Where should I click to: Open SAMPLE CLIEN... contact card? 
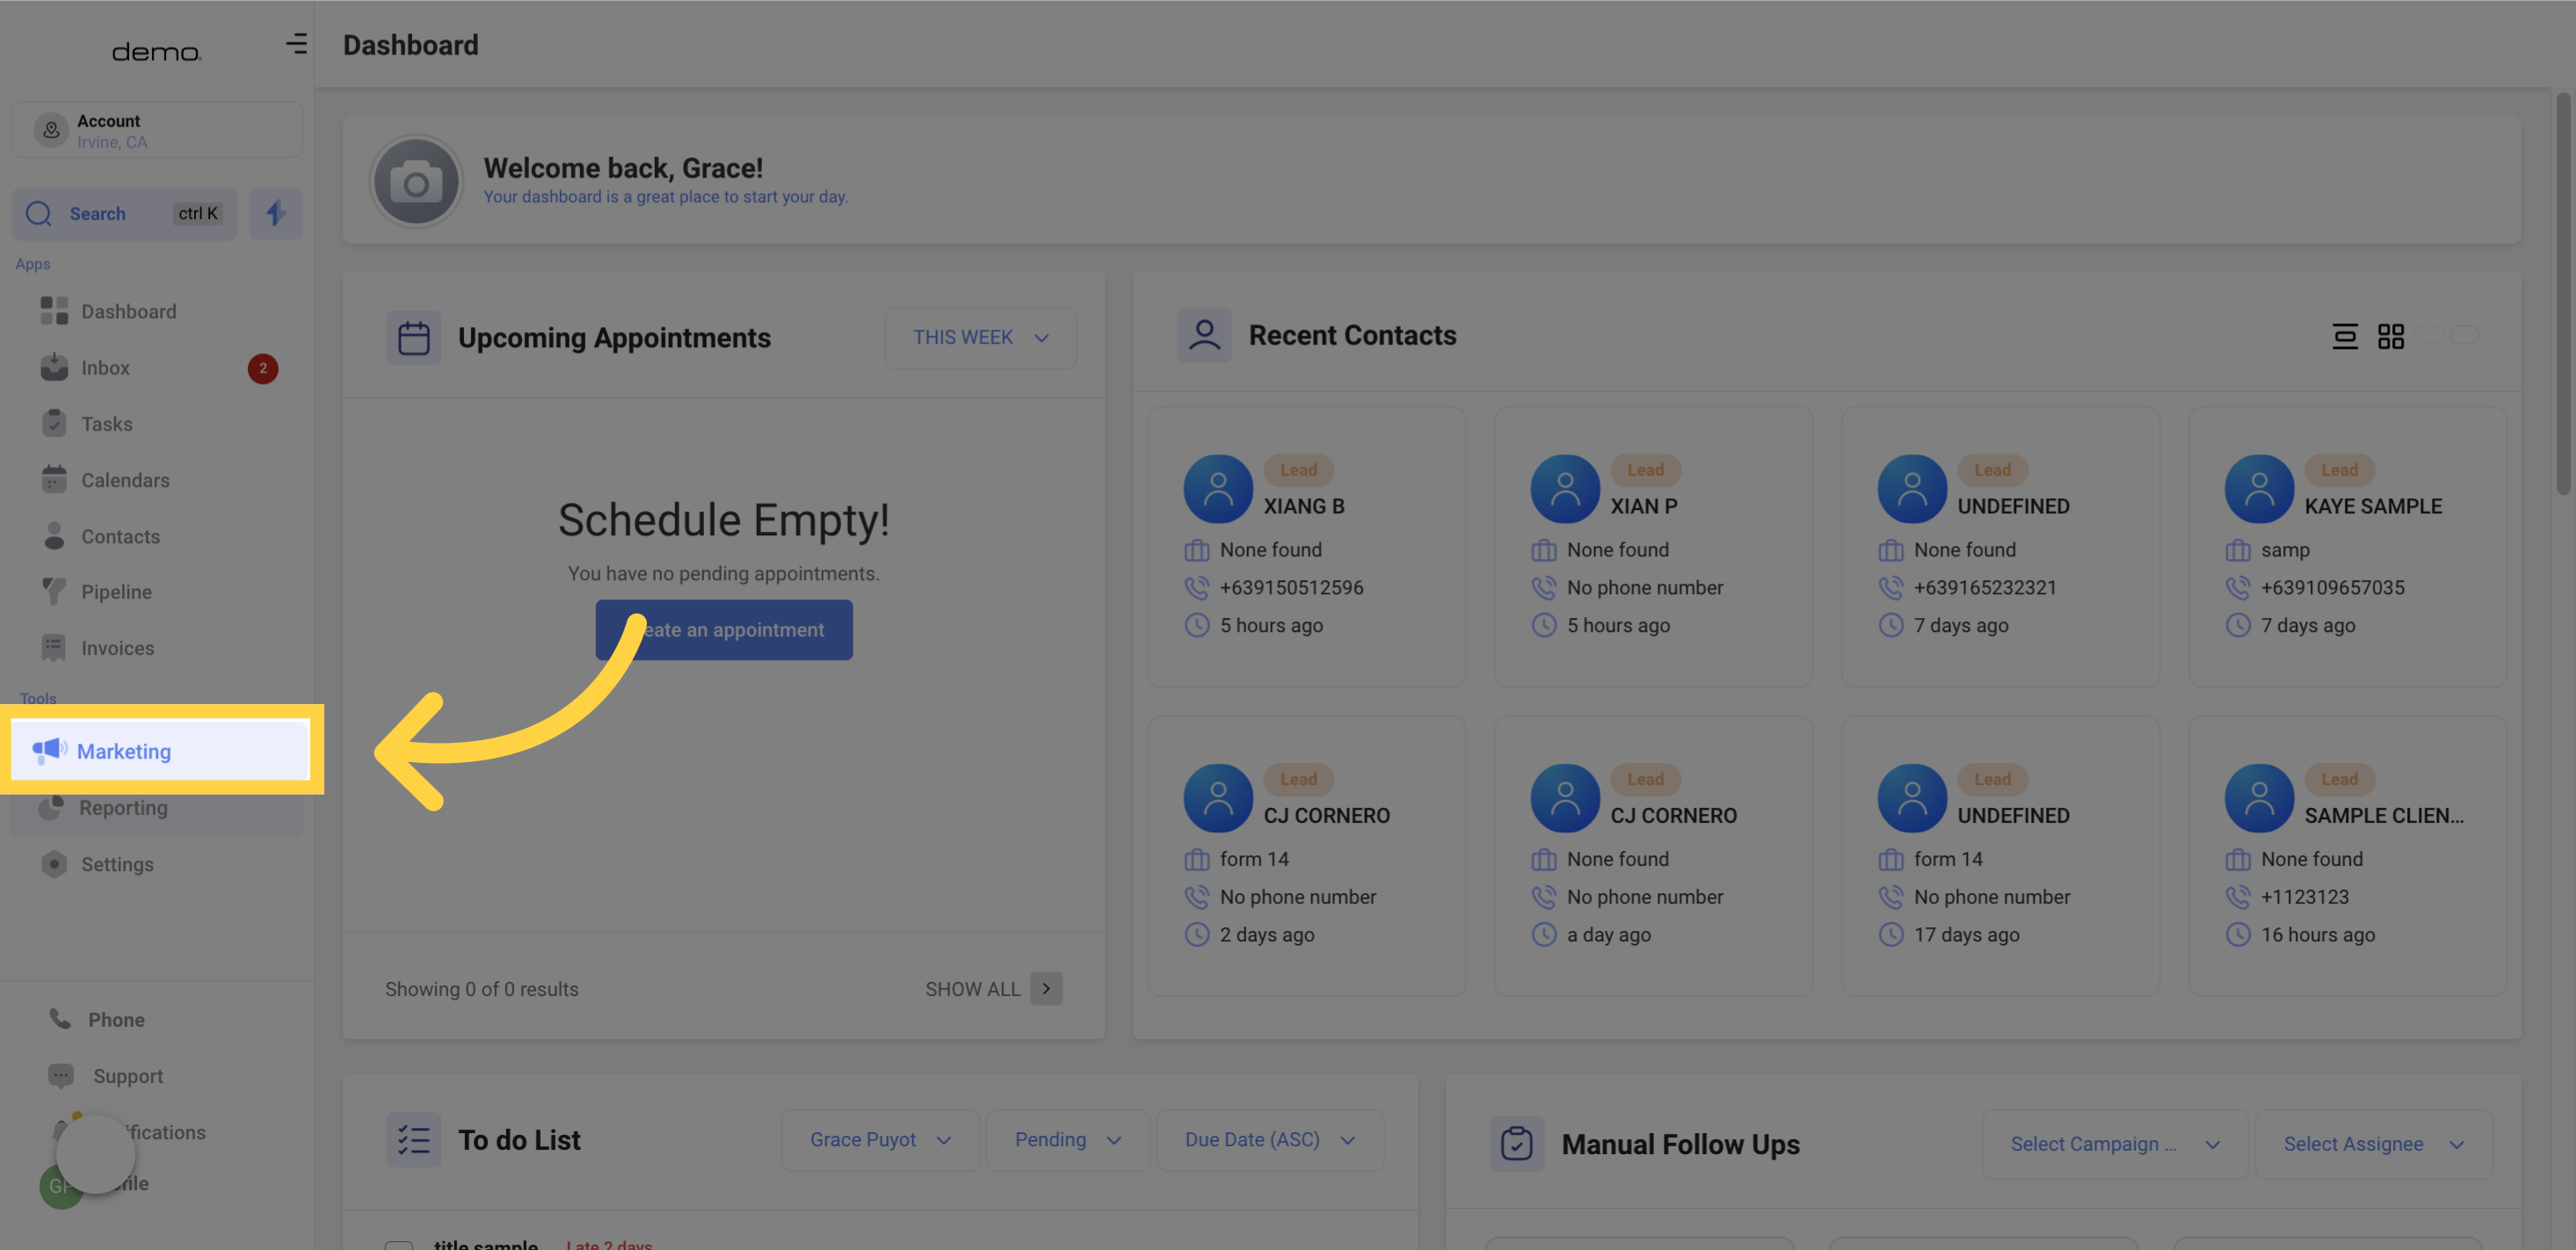tap(2348, 855)
